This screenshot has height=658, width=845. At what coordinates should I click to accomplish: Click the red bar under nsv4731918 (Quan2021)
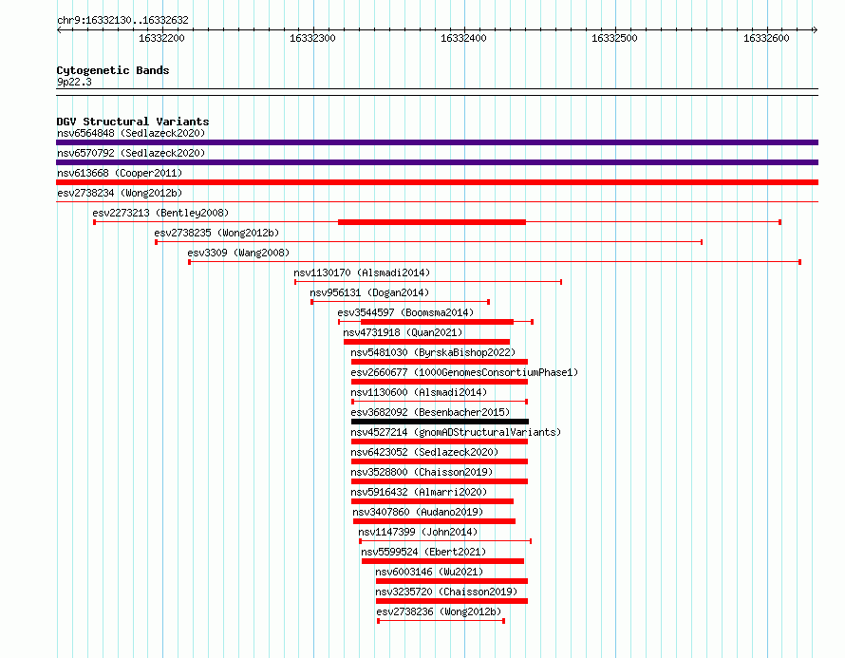[426, 342]
